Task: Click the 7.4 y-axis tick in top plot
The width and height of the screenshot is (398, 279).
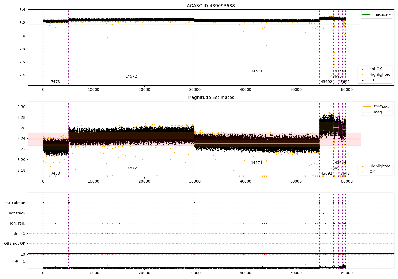Action: click(x=22, y=75)
